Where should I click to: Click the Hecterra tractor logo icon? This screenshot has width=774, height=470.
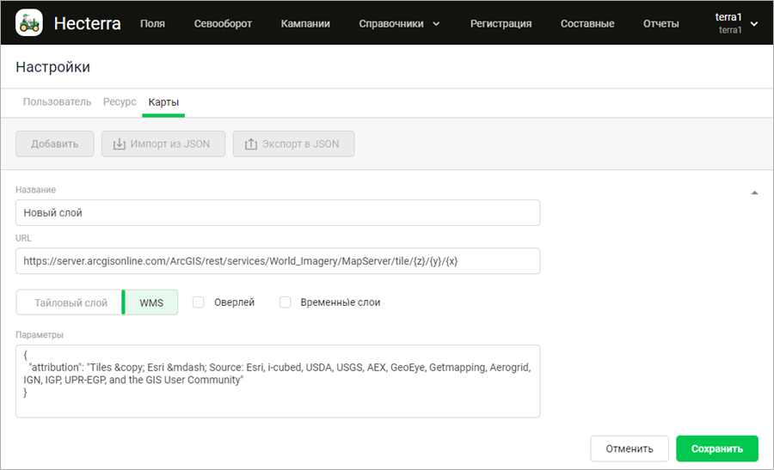click(x=30, y=23)
